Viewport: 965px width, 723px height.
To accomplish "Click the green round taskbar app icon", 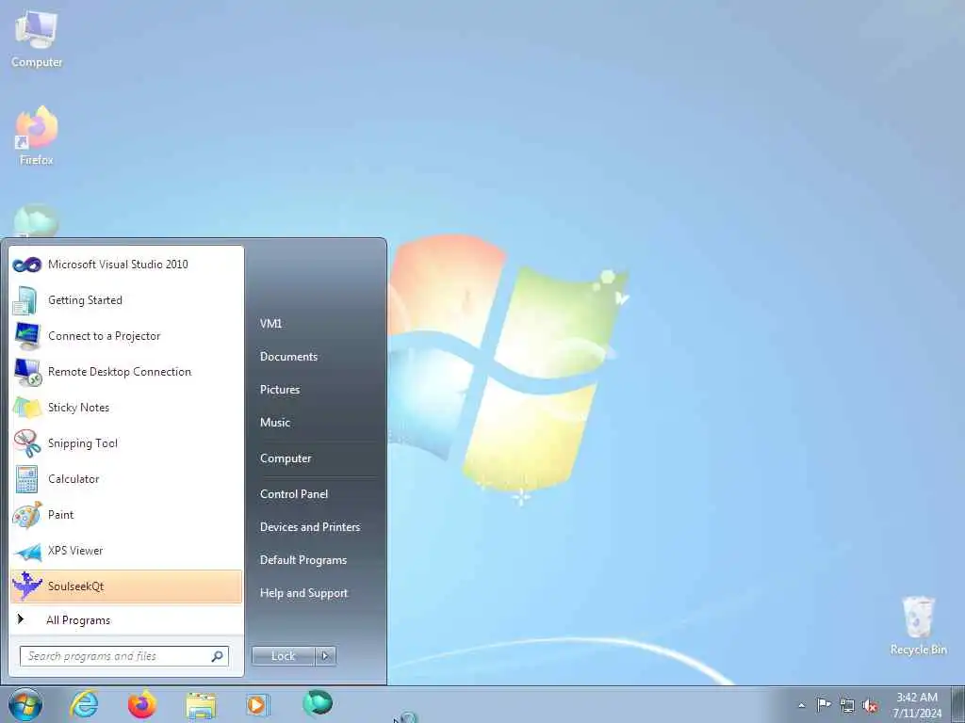I will tap(318, 703).
